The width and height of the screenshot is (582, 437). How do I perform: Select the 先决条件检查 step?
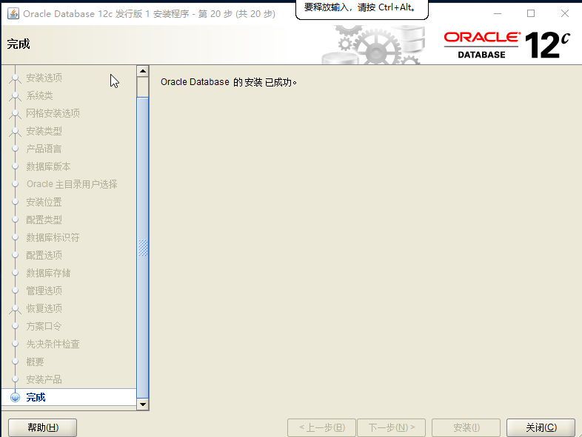click(x=53, y=344)
